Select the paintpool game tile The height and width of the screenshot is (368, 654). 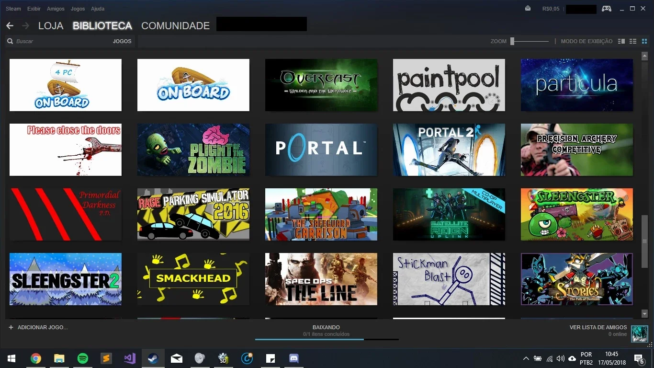(449, 85)
